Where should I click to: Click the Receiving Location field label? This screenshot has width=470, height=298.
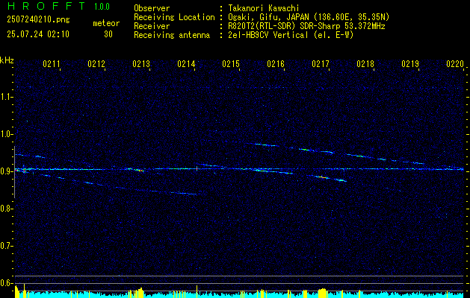(174, 17)
